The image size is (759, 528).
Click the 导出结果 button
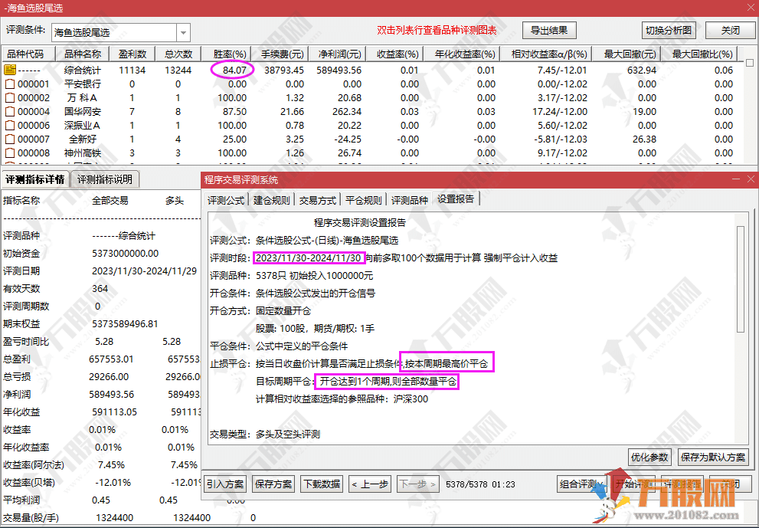(x=549, y=30)
